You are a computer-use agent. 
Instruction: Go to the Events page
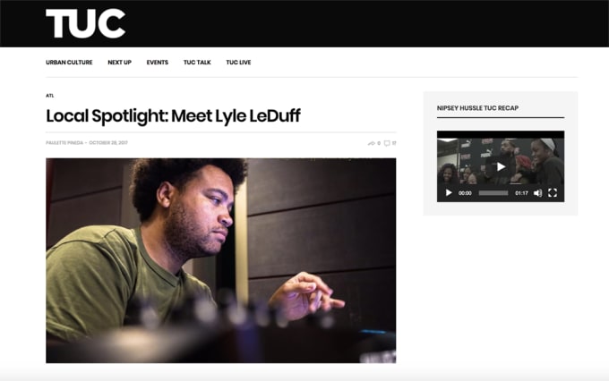[158, 62]
